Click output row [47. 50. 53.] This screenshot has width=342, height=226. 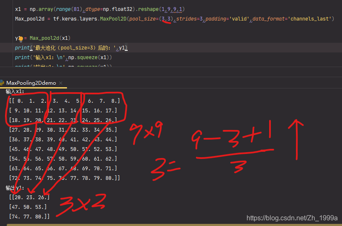coord(28,207)
